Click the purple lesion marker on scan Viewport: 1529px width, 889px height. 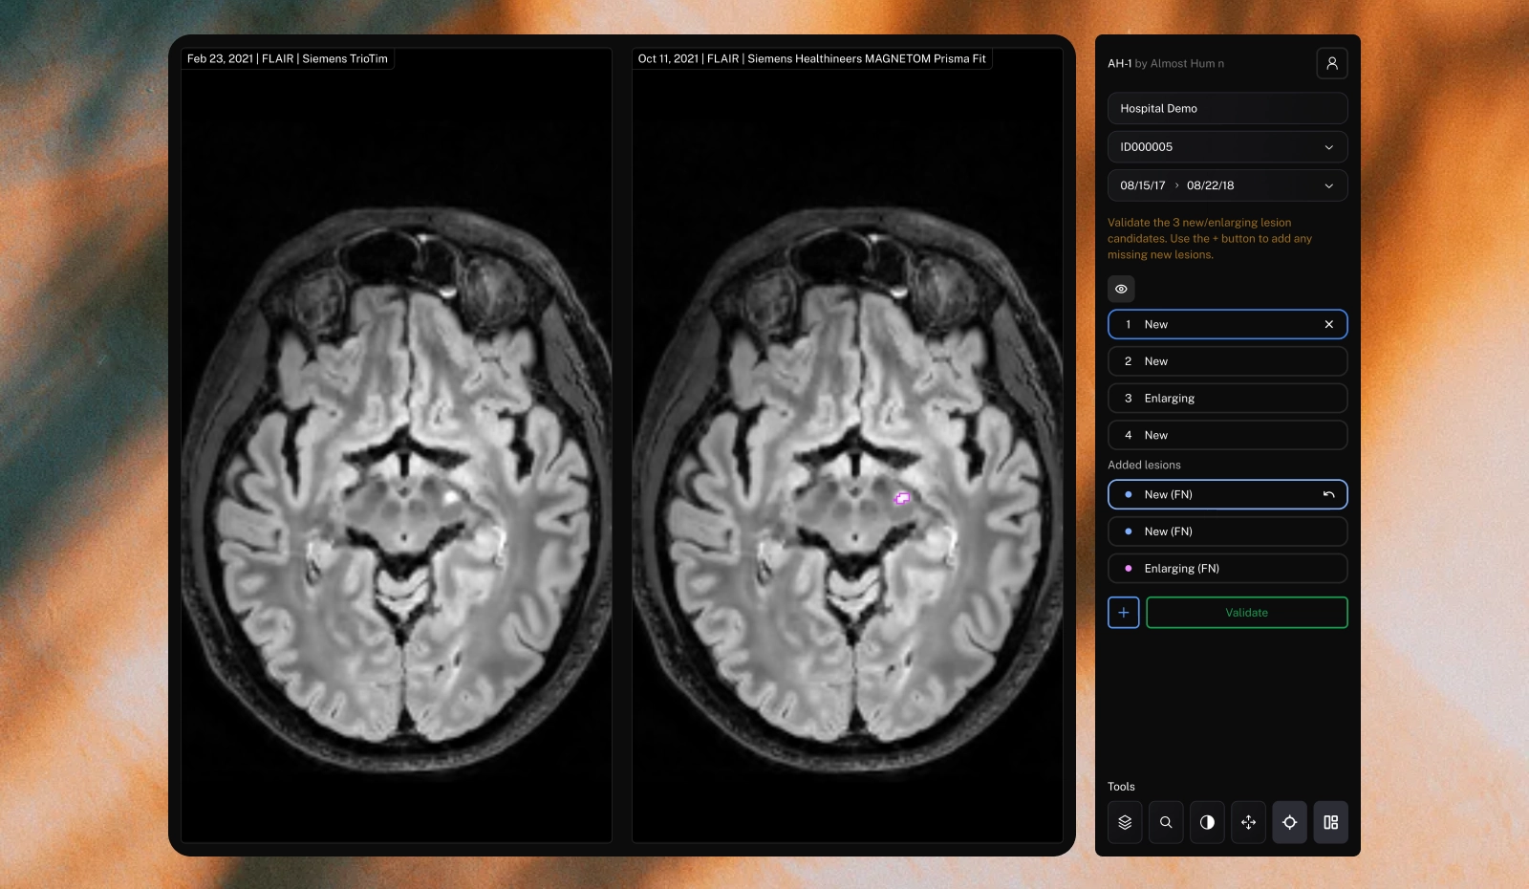coord(901,498)
